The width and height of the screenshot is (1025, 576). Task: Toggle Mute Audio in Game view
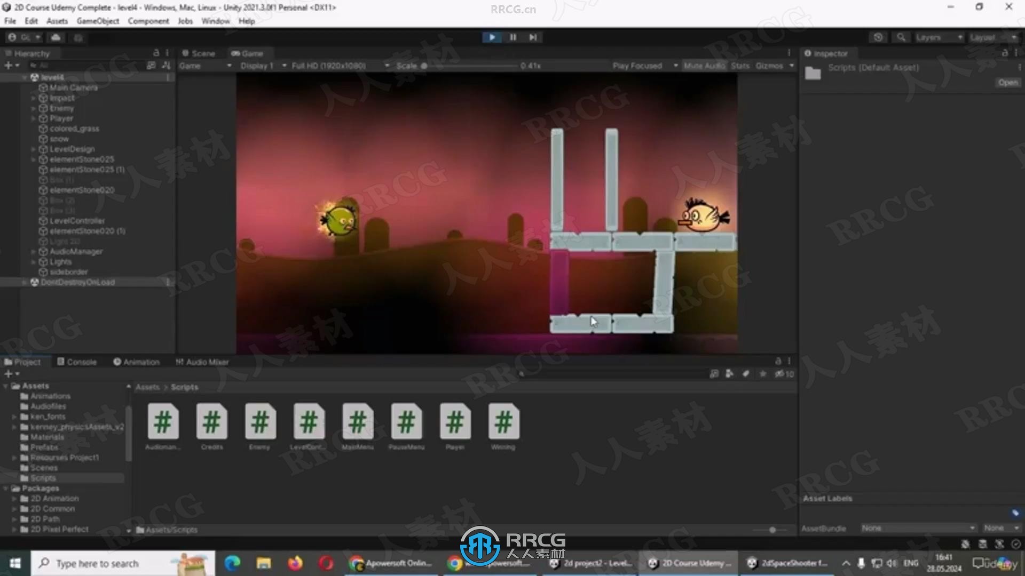[704, 66]
